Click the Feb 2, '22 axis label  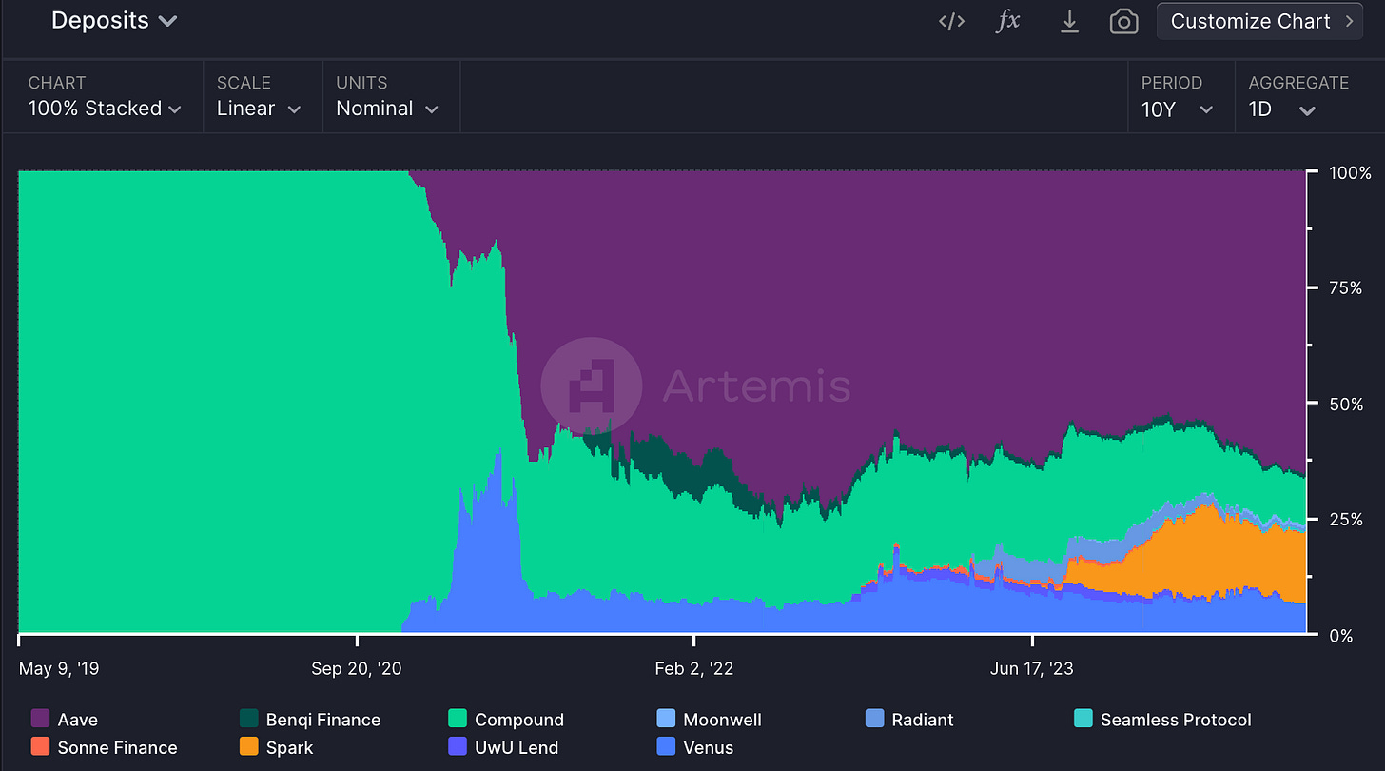pos(694,668)
